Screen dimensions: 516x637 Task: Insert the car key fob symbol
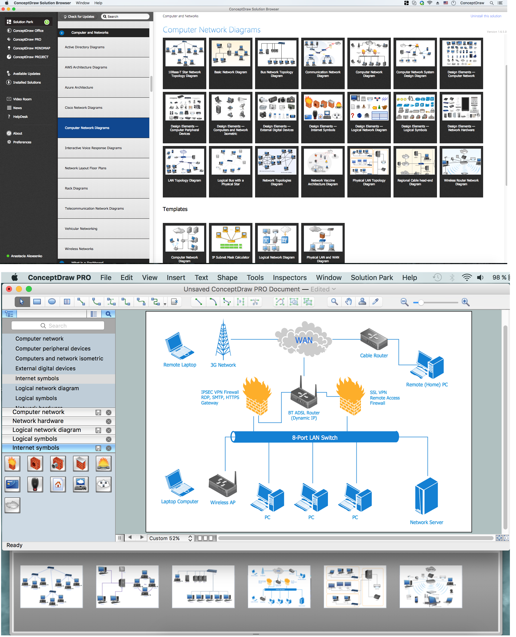click(35, 484)
